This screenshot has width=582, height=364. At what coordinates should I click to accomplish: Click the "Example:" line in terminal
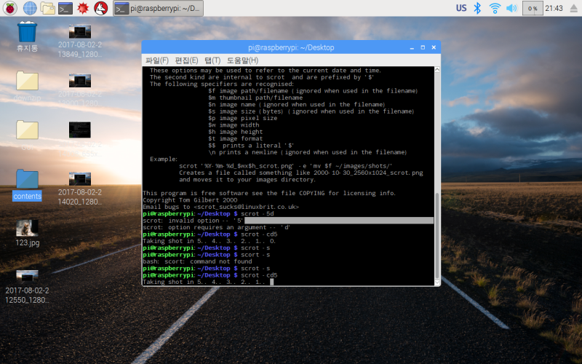tap(164, 159)
